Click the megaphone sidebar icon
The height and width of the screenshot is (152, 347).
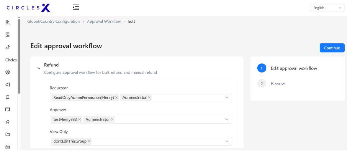pyautogui.click(x=8, y=85)
